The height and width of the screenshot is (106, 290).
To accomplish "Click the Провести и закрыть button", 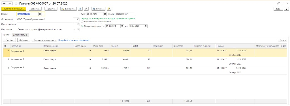I will tap(14, 9).
